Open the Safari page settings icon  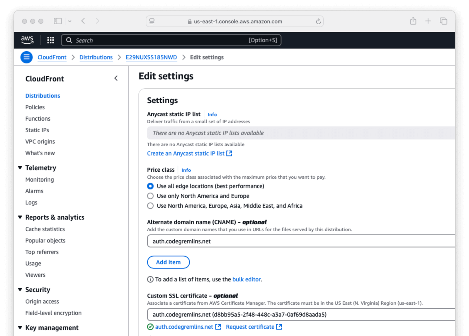click(x=152, y=21)
